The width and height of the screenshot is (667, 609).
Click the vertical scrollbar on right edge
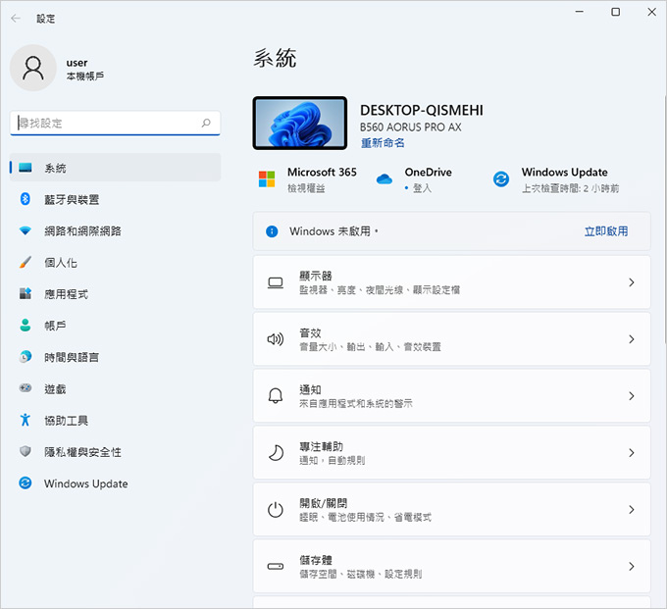(664, 219)
